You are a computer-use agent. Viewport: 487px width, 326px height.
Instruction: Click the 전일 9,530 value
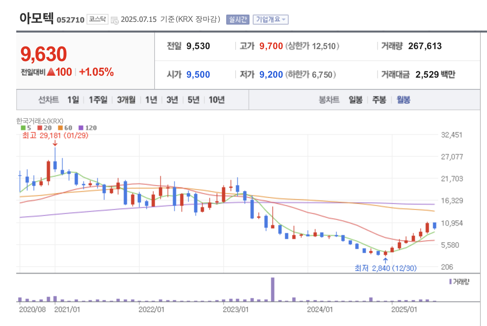coord(198,46)
